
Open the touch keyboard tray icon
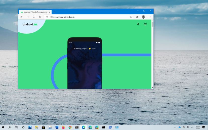[198, 127]
